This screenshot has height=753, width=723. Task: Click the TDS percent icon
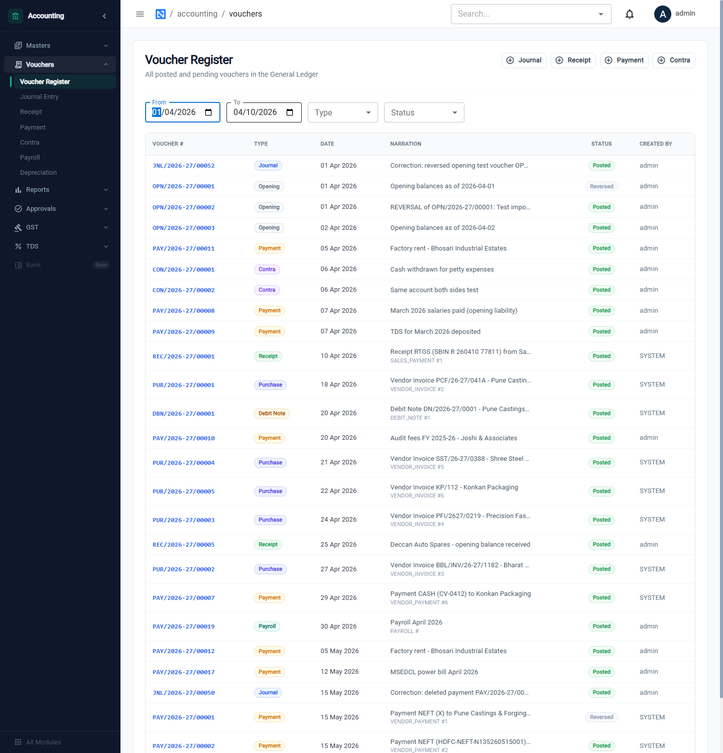point(19,246)
